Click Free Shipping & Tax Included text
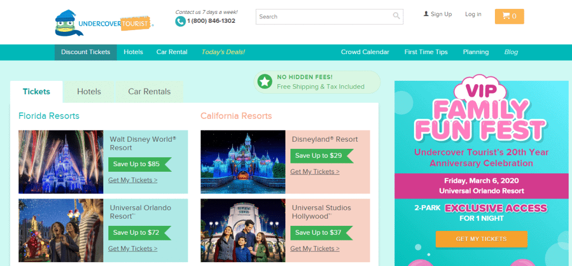 321,87
